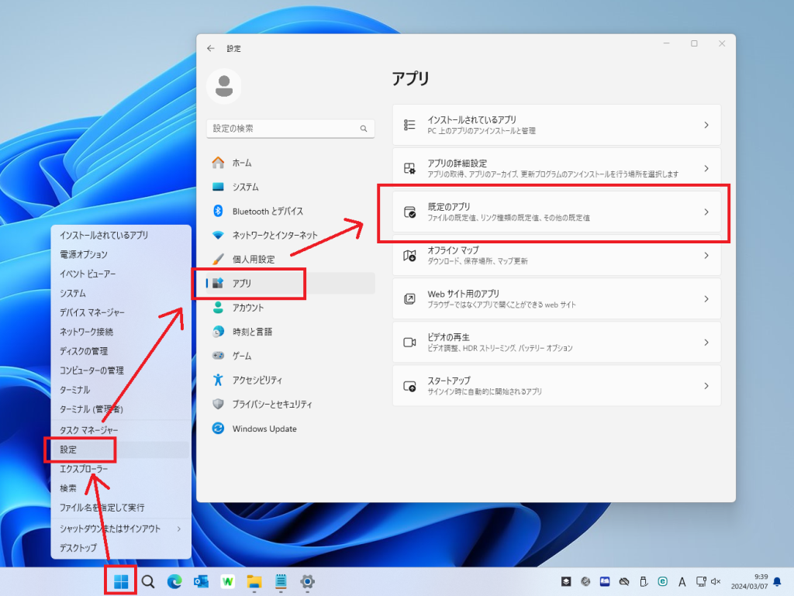The width and height of the screenshot is (794, 596).
Task: Open the notepad-style app on taskbar
Action: [x=281, y=582]
